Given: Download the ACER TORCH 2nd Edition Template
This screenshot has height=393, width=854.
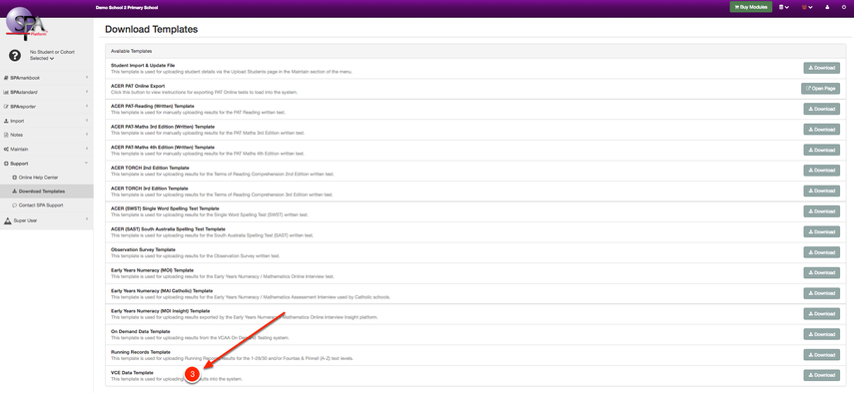Looking at the screenshot, I should point(822,171).
